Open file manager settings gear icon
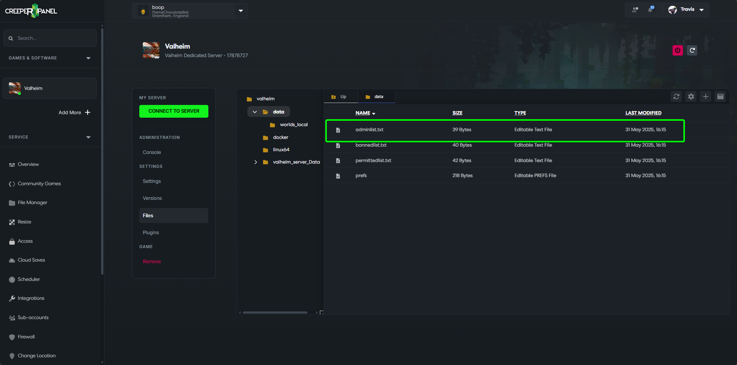The height and width of the screenshot is (365, 737). (691, 97)
